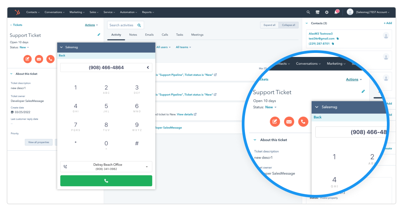Open the All users filter dropdown

tap(163, 47)
